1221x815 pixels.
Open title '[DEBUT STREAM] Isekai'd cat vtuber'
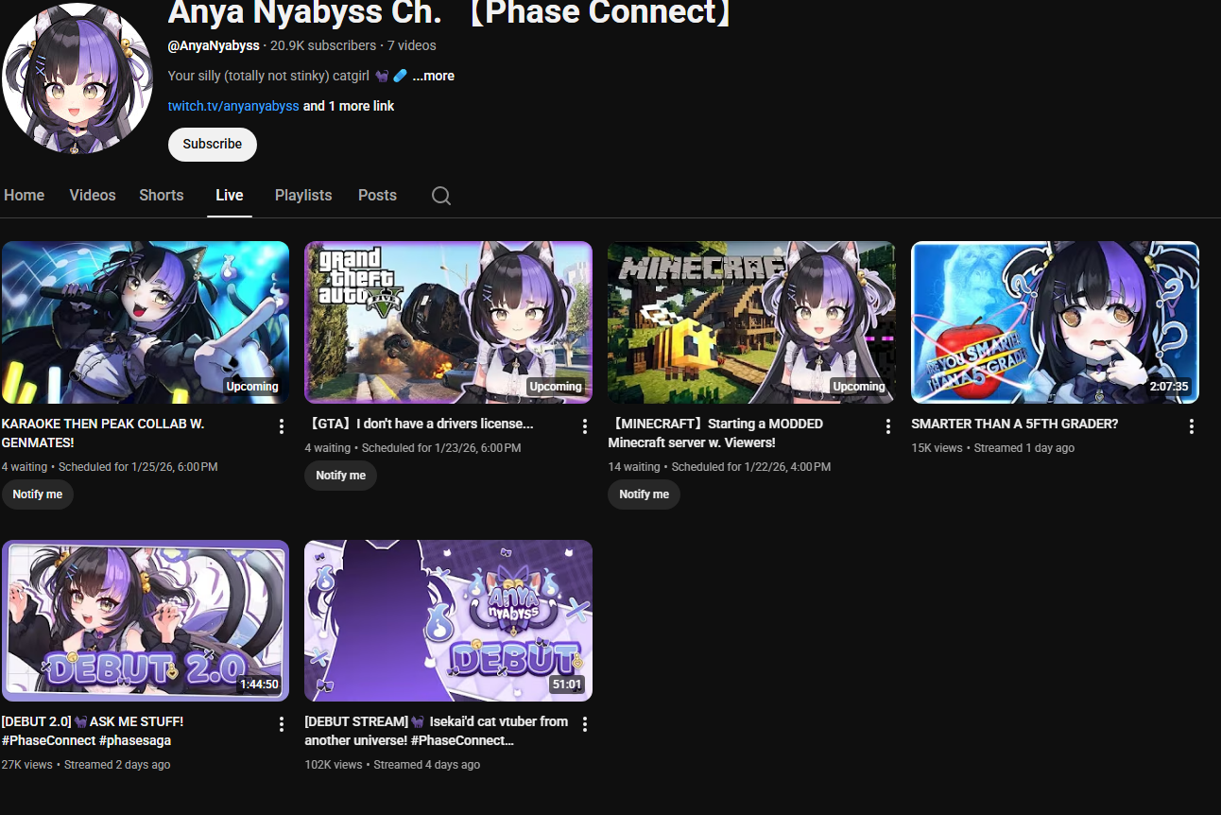pos(437,731)
